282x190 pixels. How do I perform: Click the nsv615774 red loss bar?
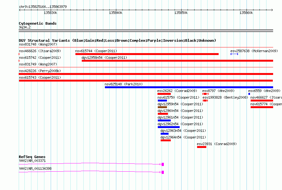coord(262,107)
